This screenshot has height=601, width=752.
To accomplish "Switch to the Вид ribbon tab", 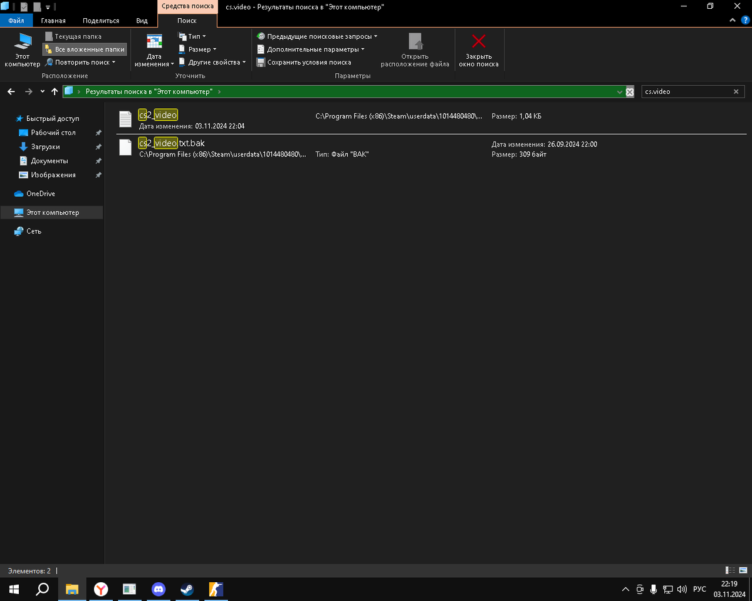I will (x=142, y=21).
